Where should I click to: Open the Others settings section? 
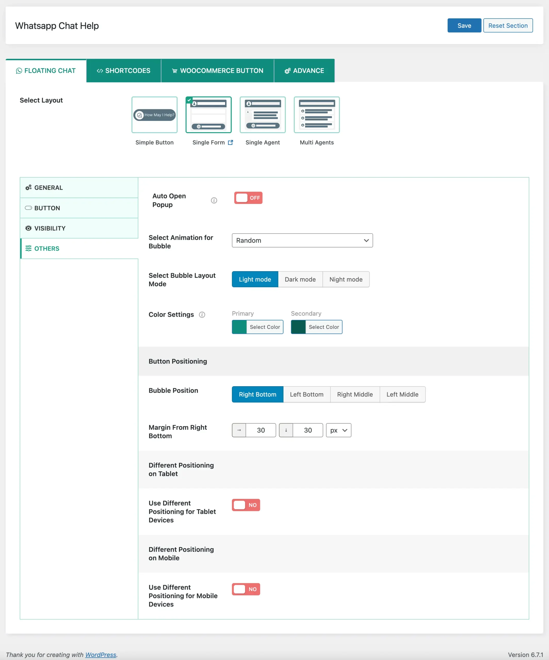coord(79,248)
